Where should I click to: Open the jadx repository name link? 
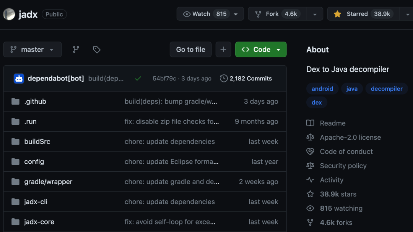pos(28,14)
